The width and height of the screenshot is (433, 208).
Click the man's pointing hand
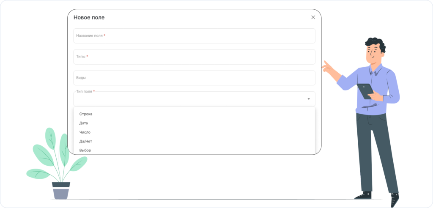[328, 67]
